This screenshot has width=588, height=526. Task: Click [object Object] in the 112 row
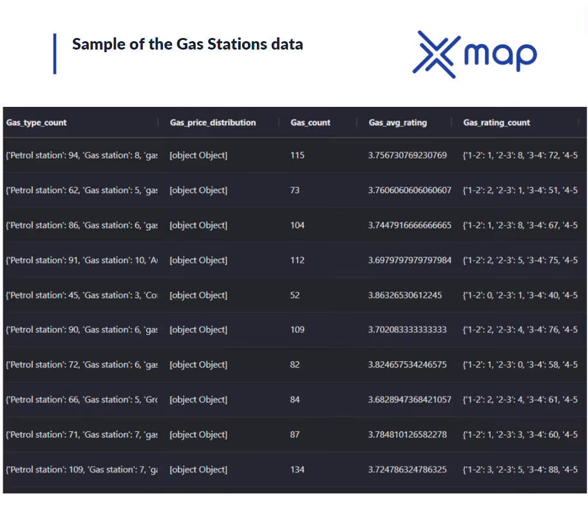(x=198, y=260)
